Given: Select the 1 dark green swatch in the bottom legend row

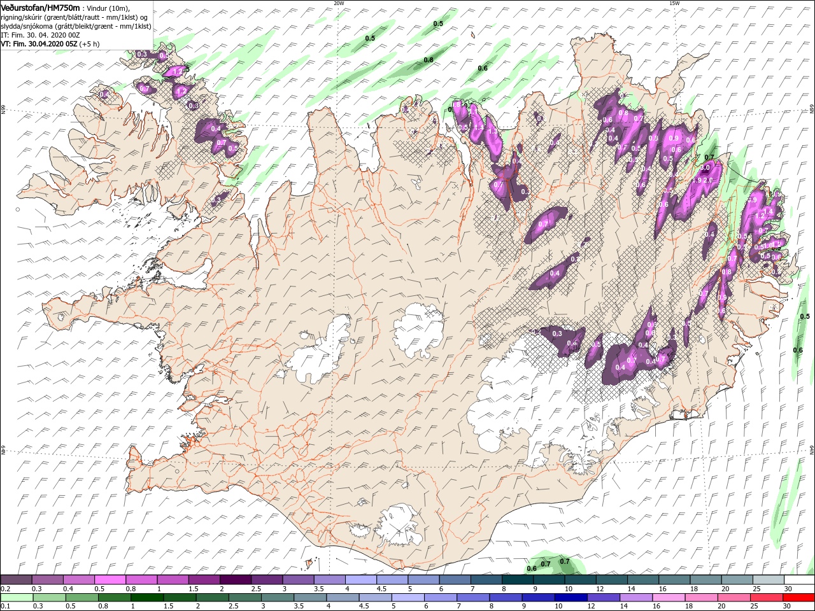Looking at the screenshot, I should [x=146, y=598].
